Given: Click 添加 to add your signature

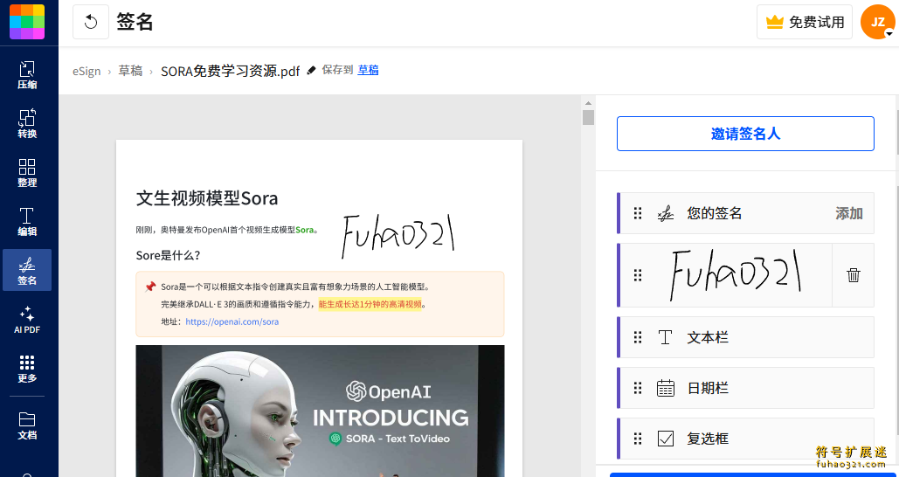Looking at the screenshot, I should point(849,213).
